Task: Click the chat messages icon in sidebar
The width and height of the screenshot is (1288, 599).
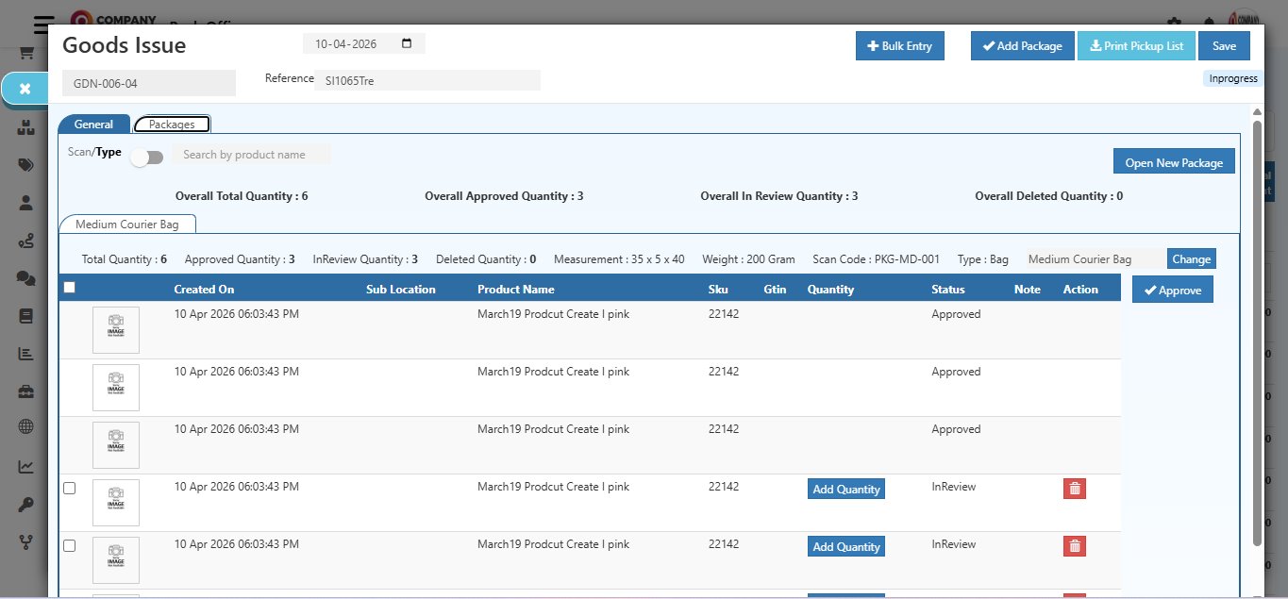Action: pos(25,278)
